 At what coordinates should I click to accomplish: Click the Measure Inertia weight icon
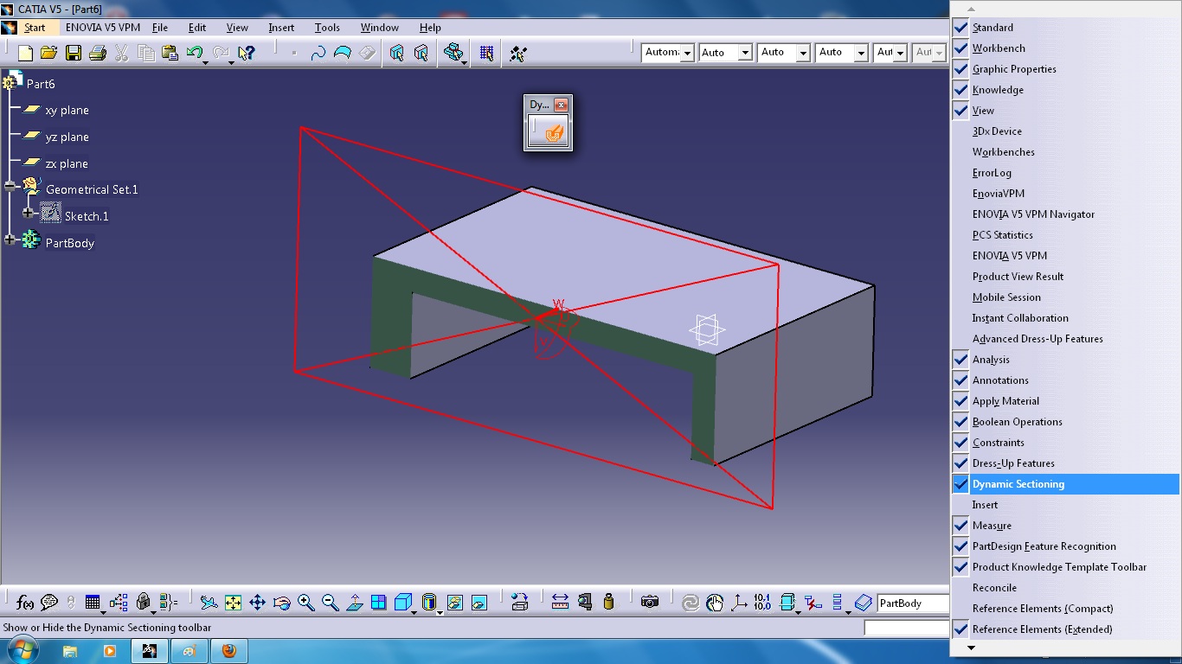(x=608, y=603)
